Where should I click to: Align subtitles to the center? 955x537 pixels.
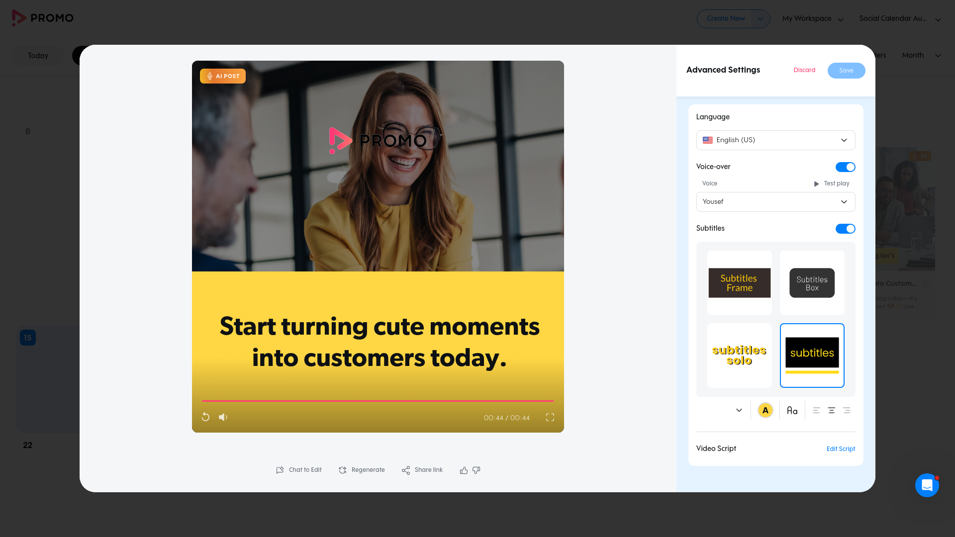pos(832,410)
